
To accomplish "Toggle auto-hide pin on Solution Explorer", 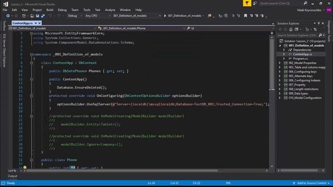I will click(x=318, y=23).
